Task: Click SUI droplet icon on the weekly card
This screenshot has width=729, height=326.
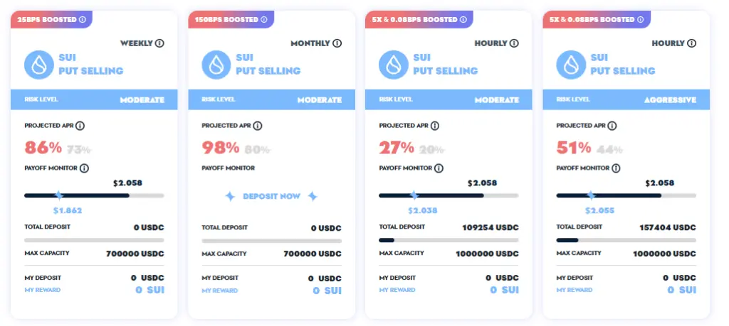Action: [39, 64]
